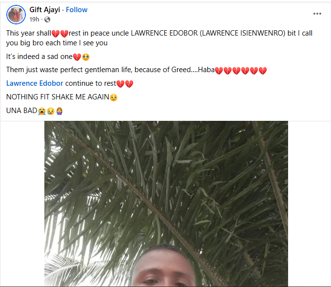
Task: Click the loudly crying emoji after 'UNA BAD'
Action: [x=42, y=111]
